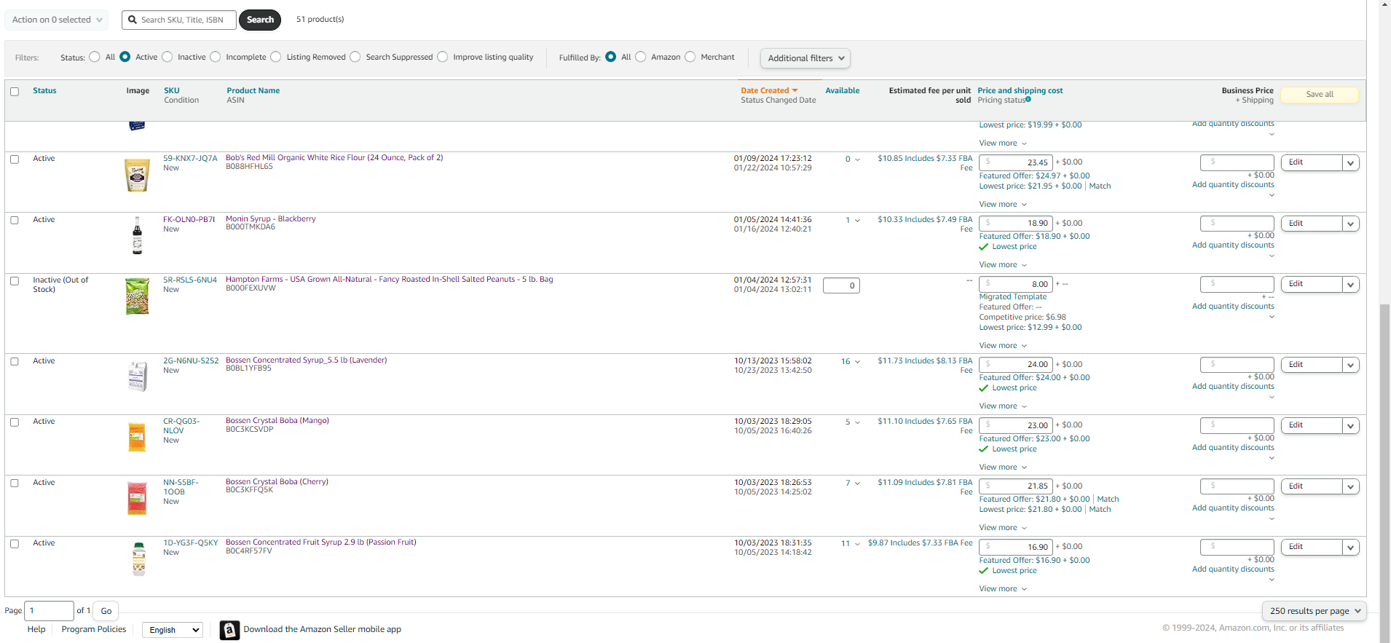Choose the Active status radio filter
Viewport: 1391px width, 643px height.
[125, 57]
